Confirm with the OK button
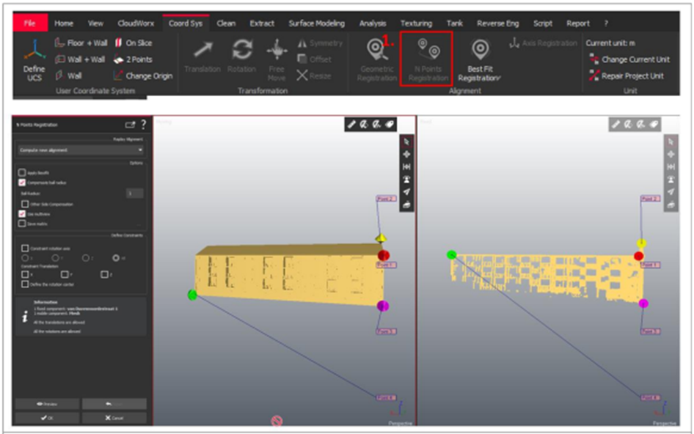 [48, 418]
